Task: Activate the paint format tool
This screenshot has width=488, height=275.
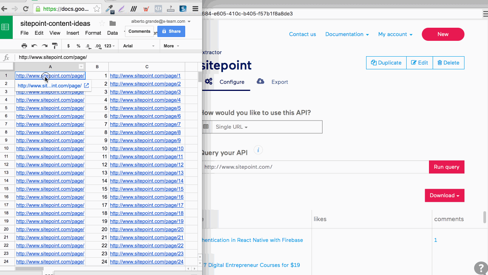Action: click(54, 46)
